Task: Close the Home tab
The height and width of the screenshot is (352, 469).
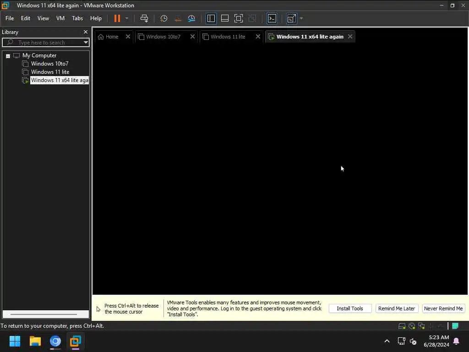Action: coord(128,37)
